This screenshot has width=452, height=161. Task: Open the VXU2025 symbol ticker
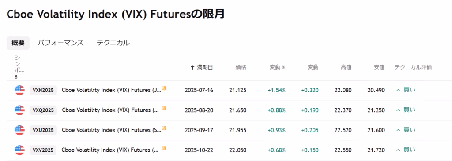[43, 130]
